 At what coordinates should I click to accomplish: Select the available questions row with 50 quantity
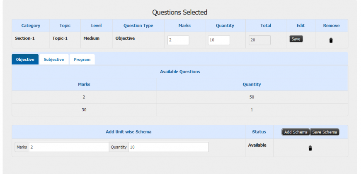coord(180,97)
